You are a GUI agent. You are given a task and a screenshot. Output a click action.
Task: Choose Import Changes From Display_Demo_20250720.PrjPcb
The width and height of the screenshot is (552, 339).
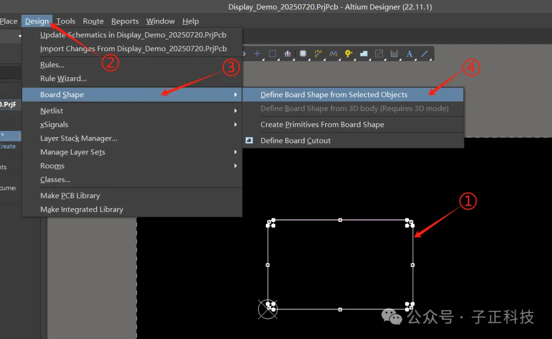132,49
